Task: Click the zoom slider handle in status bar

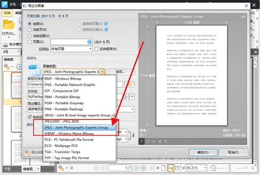Action: (x=229, y=168)
